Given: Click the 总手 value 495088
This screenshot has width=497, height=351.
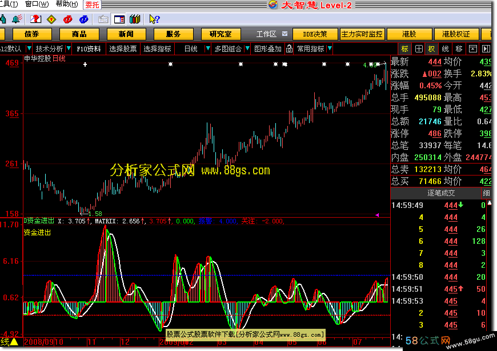Looking at the screenshot, I should point(428,97).
